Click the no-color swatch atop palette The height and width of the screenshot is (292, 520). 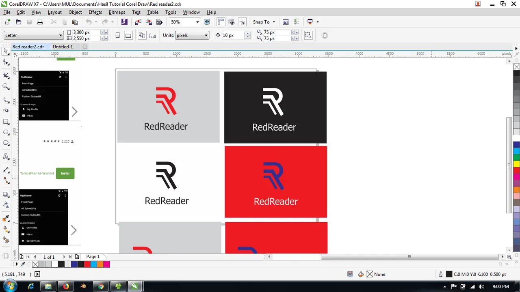(x=516, y=67)
